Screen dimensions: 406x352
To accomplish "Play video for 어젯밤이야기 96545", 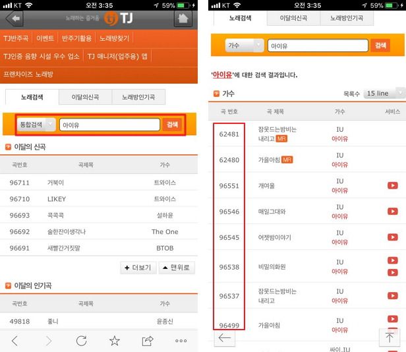I will click(x=393, y=237).
